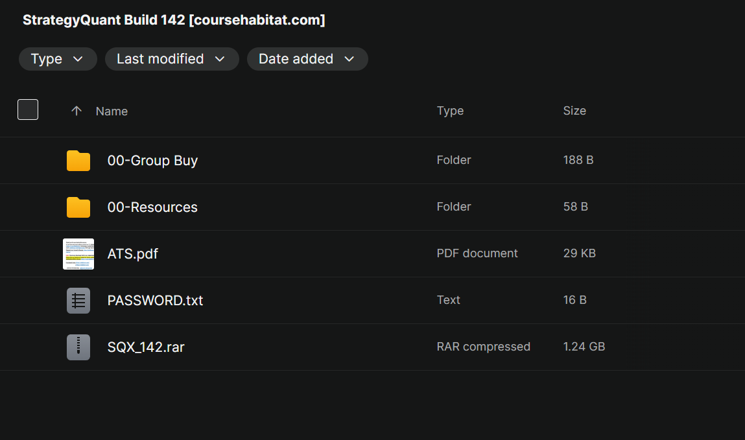Open the ATS.pdf file name
The image size is (745, 440).
[133, 254]
